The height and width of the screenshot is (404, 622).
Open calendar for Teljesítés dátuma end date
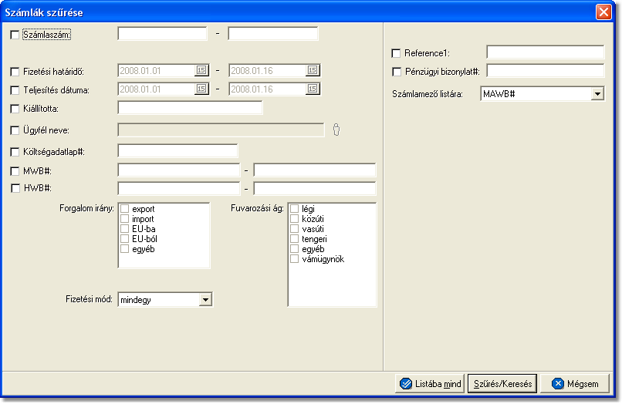click(313, 89)
